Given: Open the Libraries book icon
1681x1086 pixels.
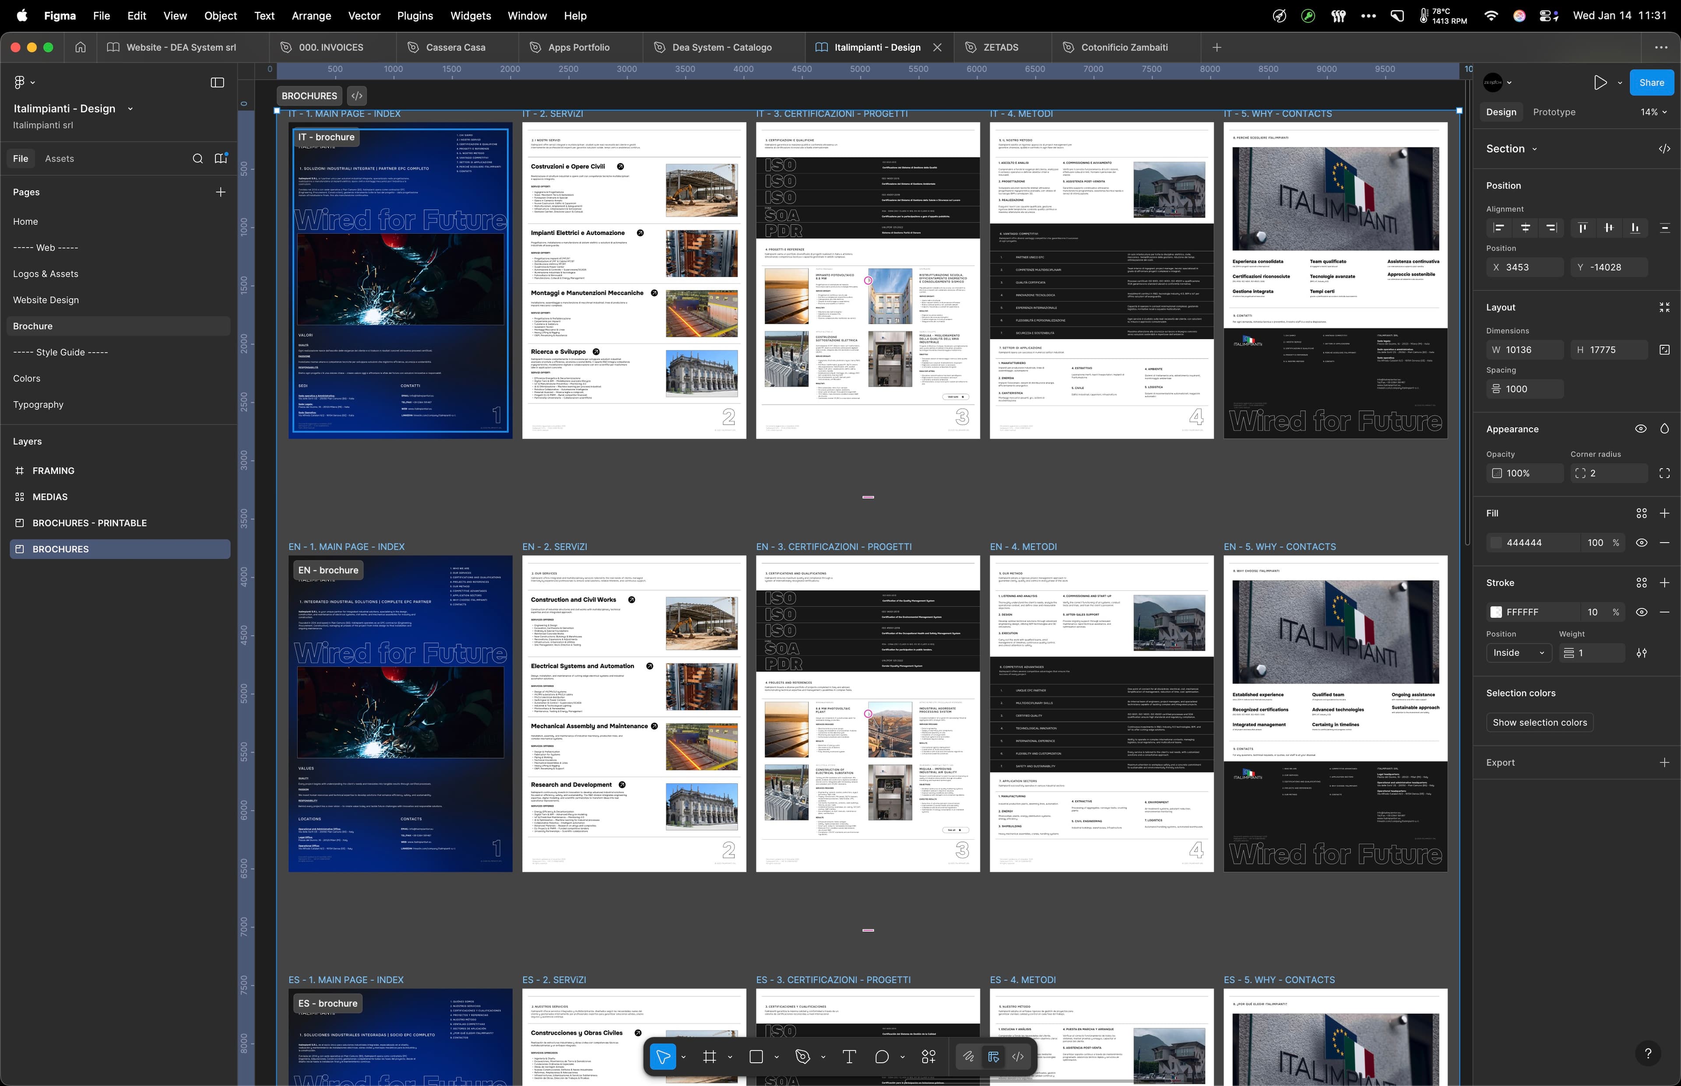Looking at the screenshot, I should (x=221, y=159).
